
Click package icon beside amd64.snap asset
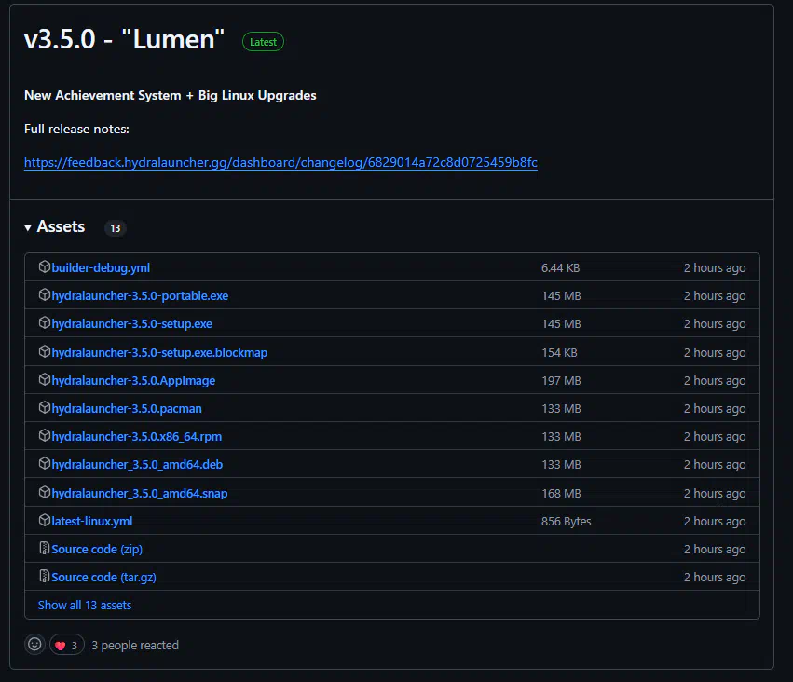tap(45, 492)
